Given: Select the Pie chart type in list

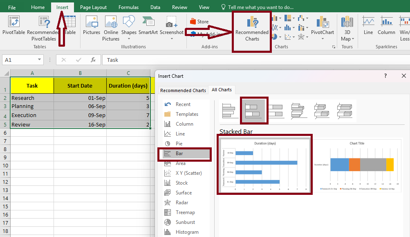Looking at the screenshot, I should (x=179, y=144).
